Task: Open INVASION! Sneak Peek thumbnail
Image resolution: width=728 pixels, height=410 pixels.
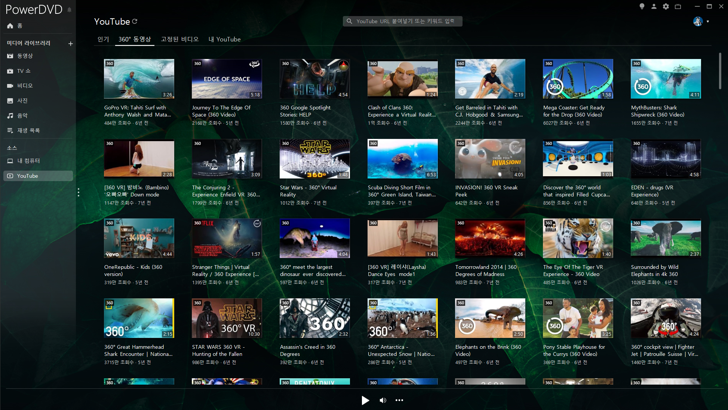Action: pyautogui.click(x=490, y=159)
